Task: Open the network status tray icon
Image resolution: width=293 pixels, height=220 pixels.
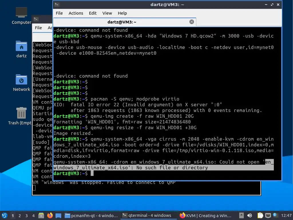Action: (x=268, y=215)
